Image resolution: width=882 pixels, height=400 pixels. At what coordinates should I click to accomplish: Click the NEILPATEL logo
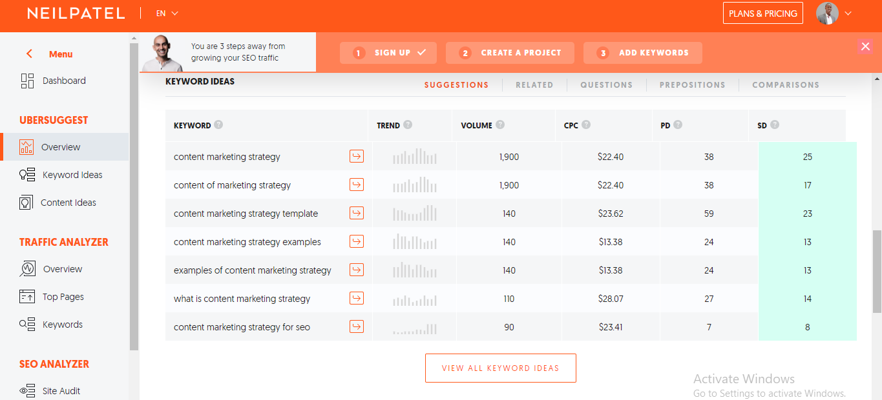click(76, 13)
